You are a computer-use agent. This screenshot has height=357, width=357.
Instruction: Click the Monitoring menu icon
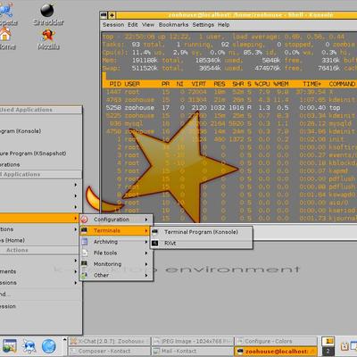(x=85, y=263)
